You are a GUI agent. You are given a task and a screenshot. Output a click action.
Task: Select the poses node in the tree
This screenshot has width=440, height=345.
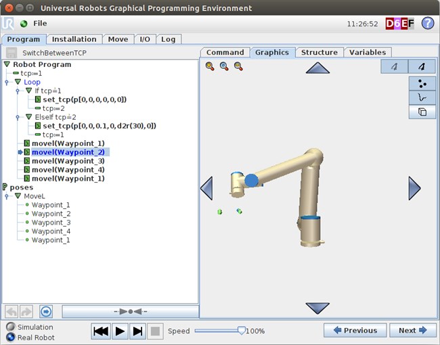click(22, 187)
